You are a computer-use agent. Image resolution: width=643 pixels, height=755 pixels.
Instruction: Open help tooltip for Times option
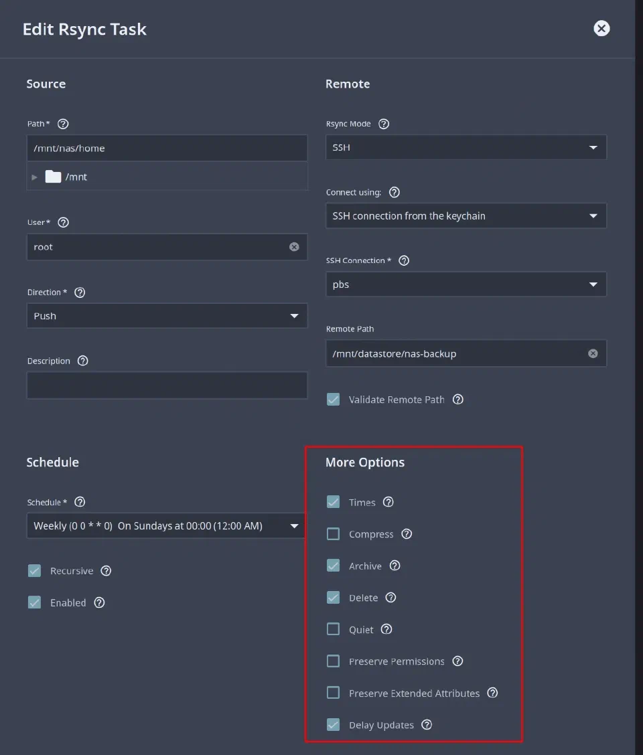388,502
